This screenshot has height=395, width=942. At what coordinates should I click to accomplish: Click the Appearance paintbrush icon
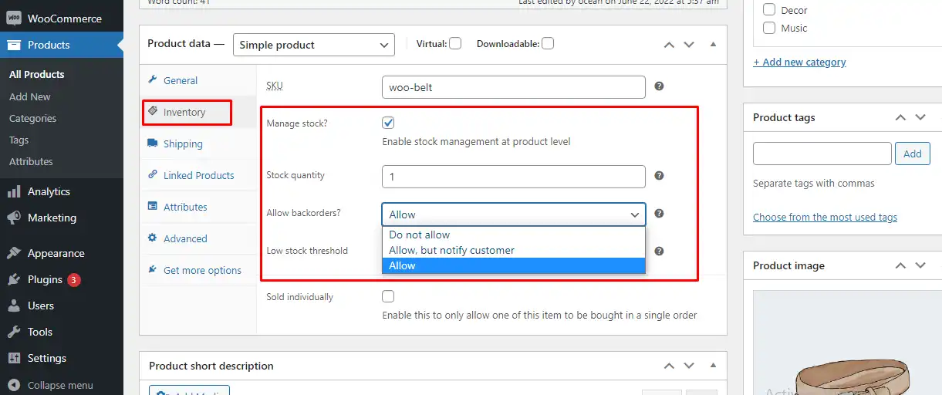coord(14,253)
